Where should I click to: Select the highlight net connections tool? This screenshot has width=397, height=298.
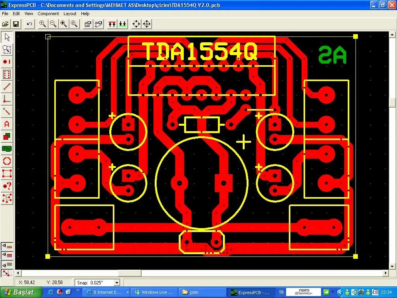click(x=7, y=198)
